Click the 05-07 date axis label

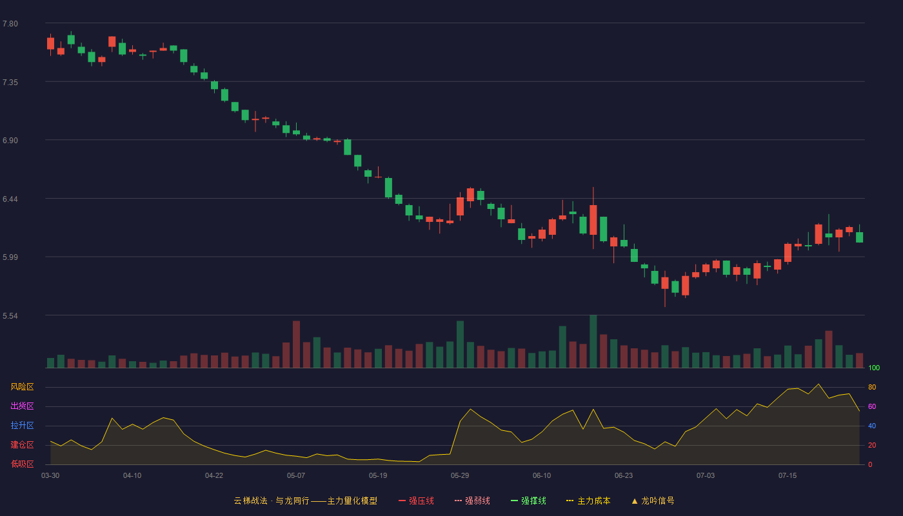[x=296, y=475]
